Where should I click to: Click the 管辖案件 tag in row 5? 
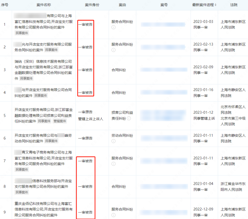(60, 121)
